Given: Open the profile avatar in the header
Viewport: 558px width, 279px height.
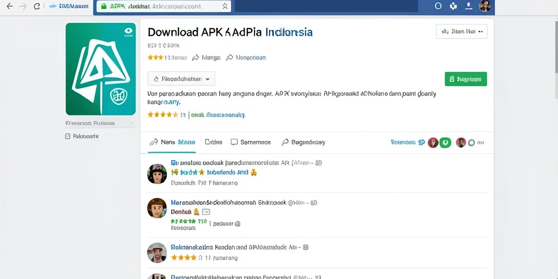Looking at the screenshot, I should [x=484, y=5].
